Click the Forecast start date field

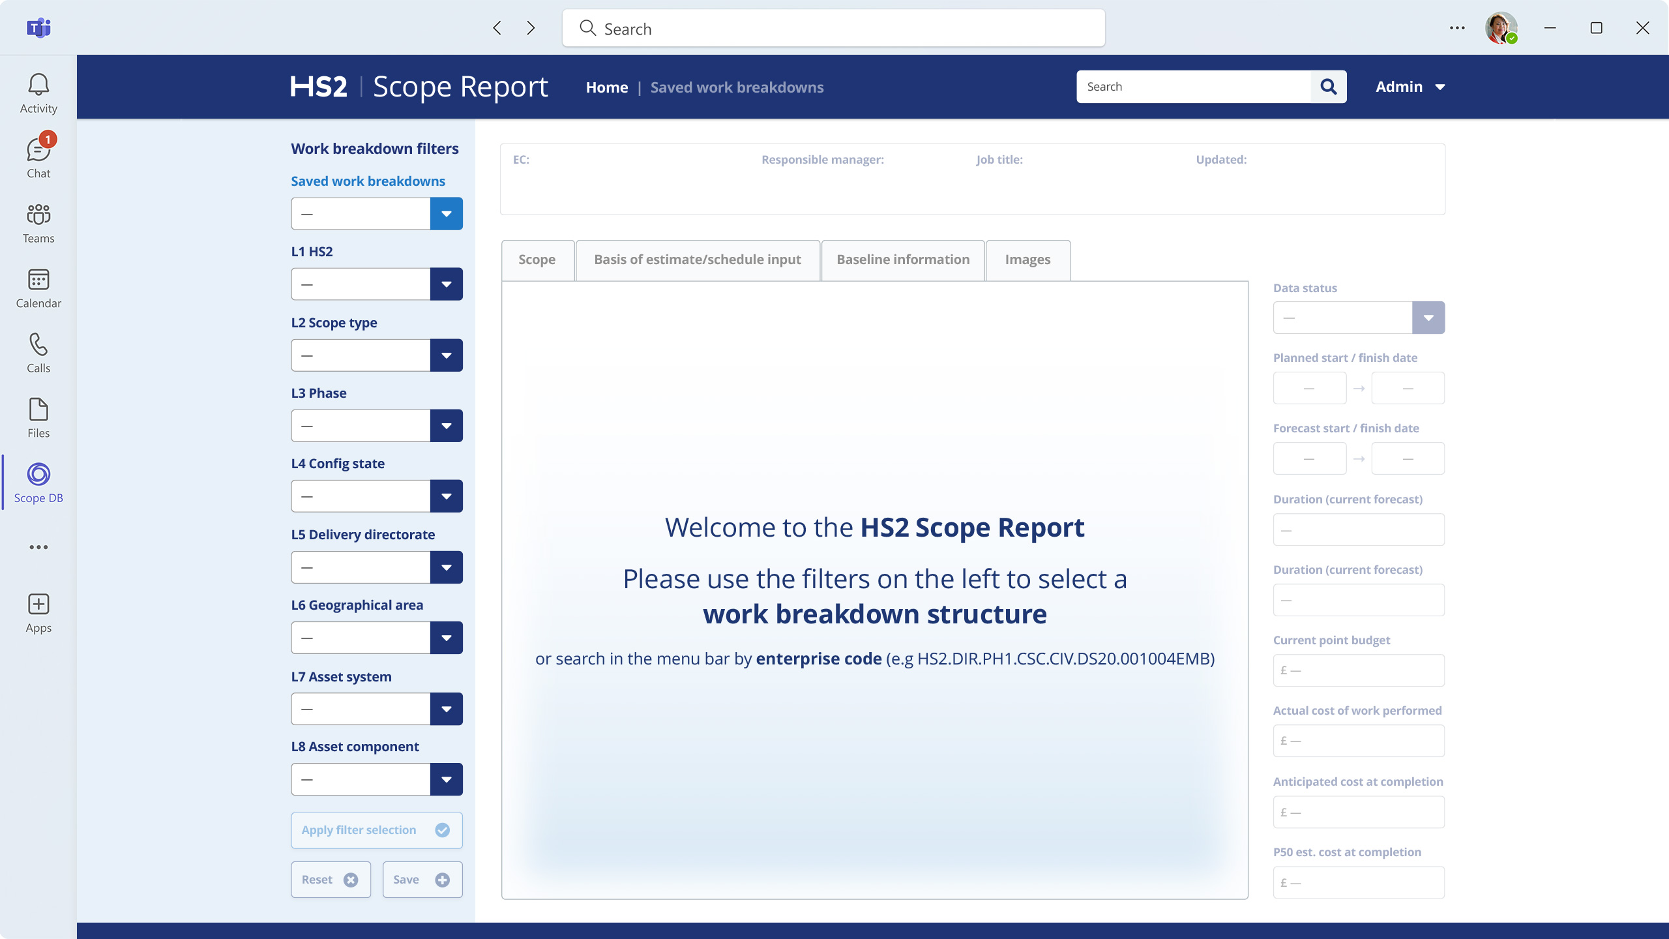pos(1309,459)
